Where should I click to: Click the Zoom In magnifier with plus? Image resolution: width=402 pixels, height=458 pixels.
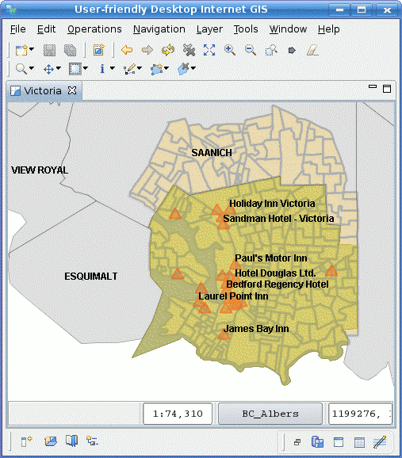pos(230,50)
